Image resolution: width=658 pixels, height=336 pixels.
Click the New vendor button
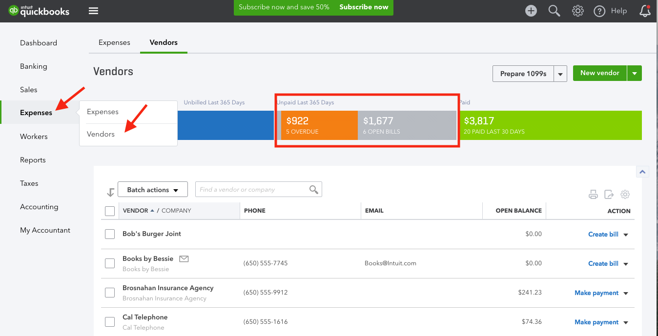[x=600, y=73]
